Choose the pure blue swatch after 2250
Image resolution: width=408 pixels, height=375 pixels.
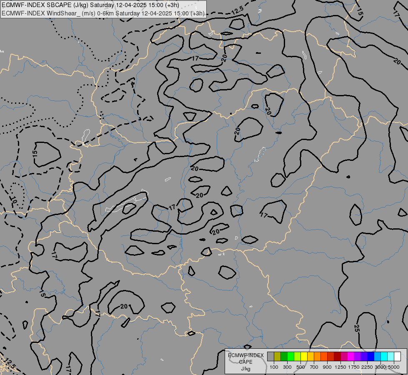[x=371, y=356]
